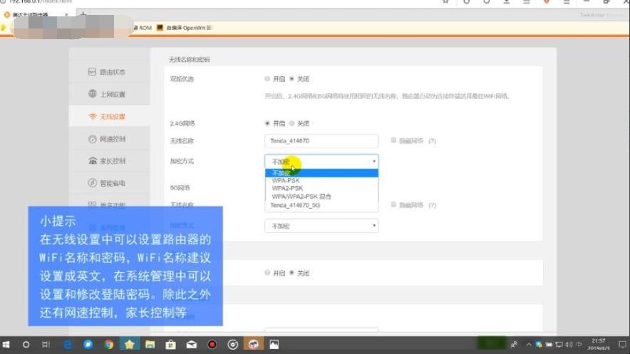The height and width of the screenshot is (354, 630).
Task: Close the router browser tab
Action: pyautogui.click(x=66, y=14)
